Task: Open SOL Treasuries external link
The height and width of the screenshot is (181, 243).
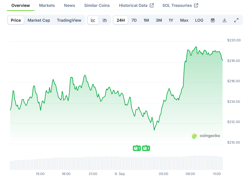Action: click(180, 5)
